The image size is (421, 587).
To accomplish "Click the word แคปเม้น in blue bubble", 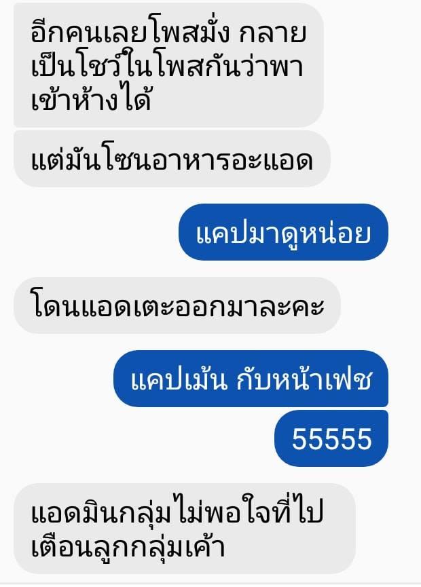I will [x=179, y=379].
